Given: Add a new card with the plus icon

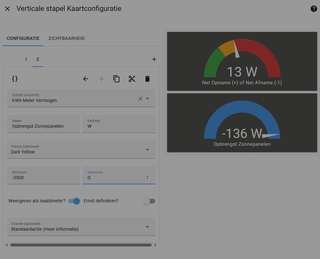Looking at the screenshot, I should click(x=154, y=59).
